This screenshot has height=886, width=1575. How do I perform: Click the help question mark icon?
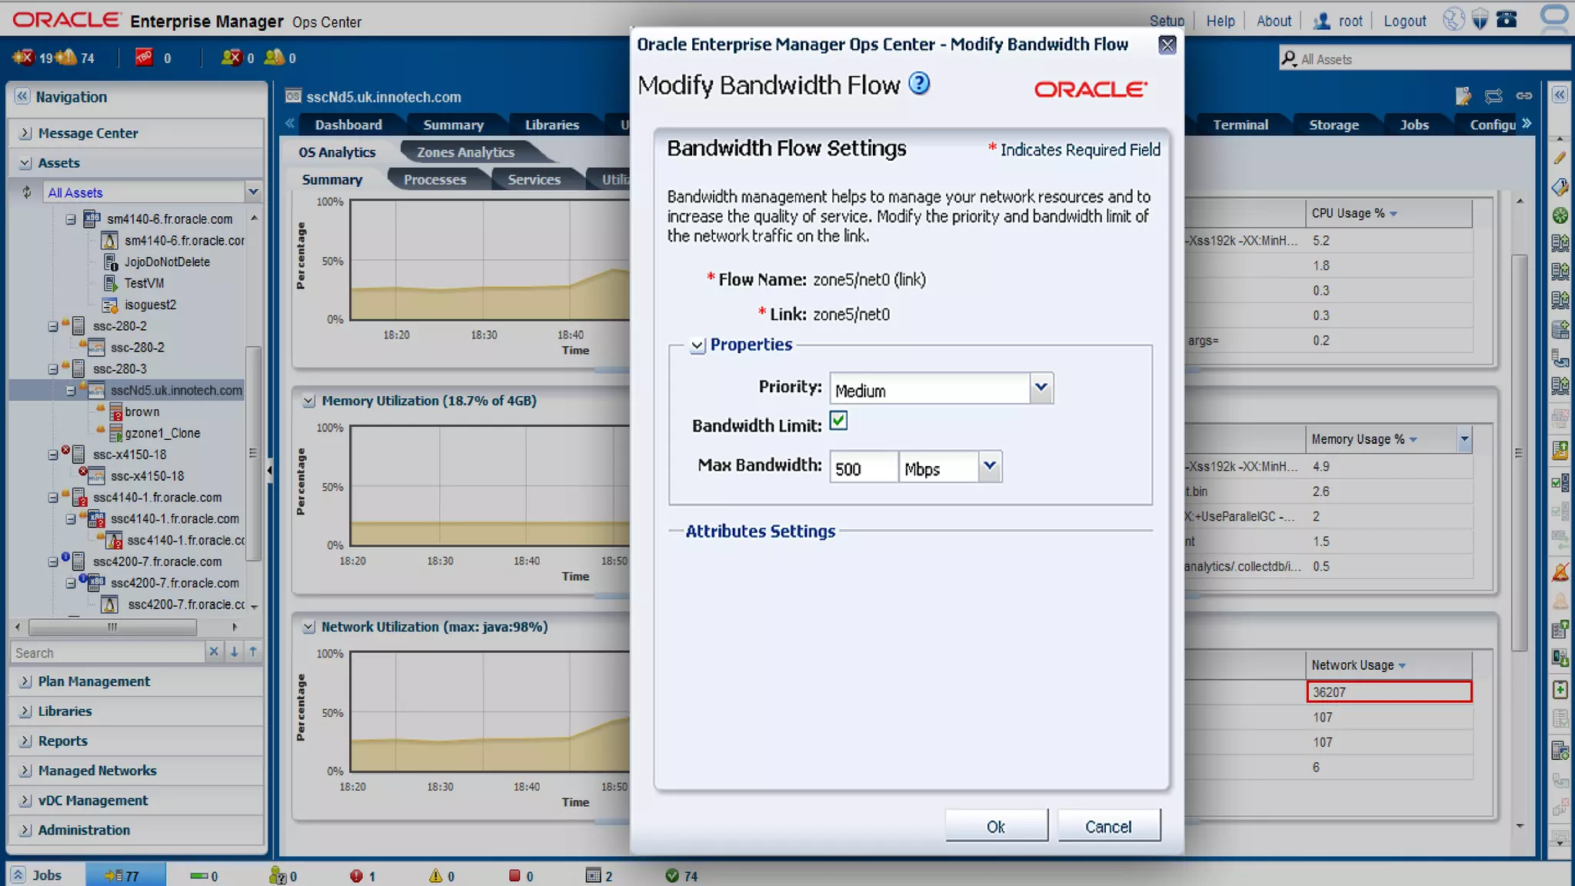pyautogui.click(x=919, y=83)
